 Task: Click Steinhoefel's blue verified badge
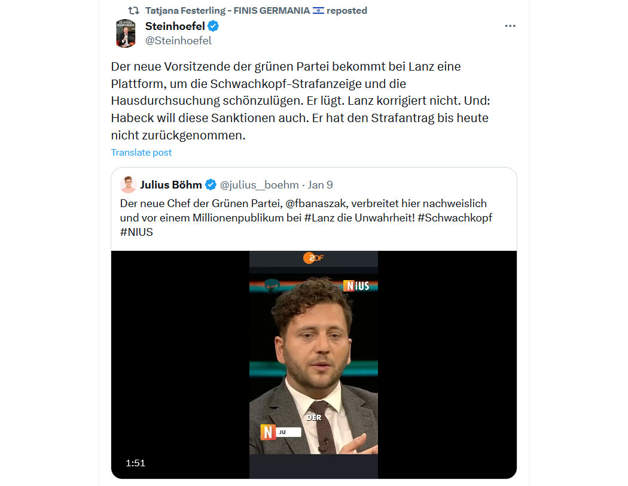(213, 26)
